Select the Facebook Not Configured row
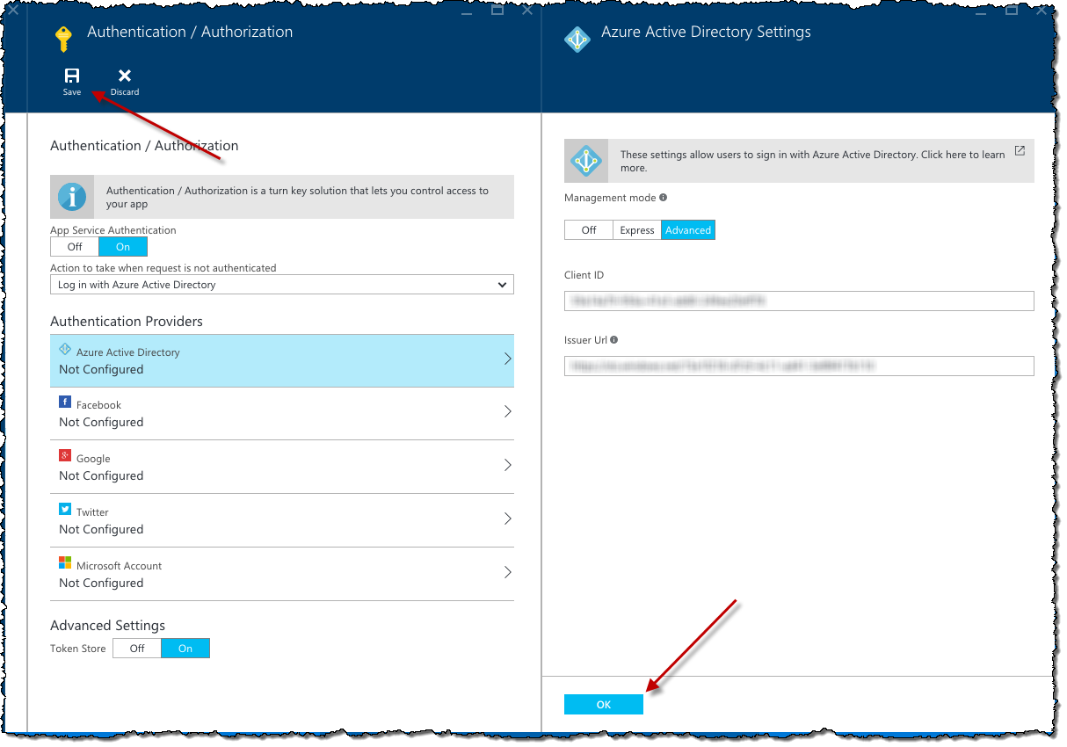 pyautogui.click(x=282, y=414)
